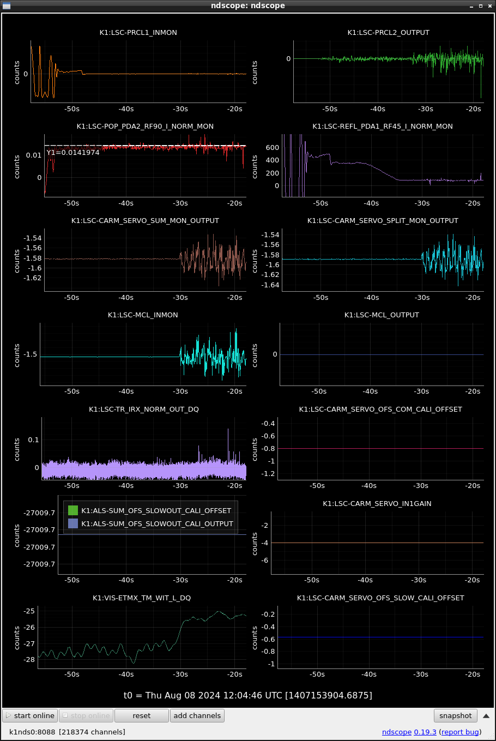Screen dimensions: 496x741
Task: Click the K1:LSC-CARM_SERVO_OFS_COM_CALI_OFFSET title
Action: (380, 409)
